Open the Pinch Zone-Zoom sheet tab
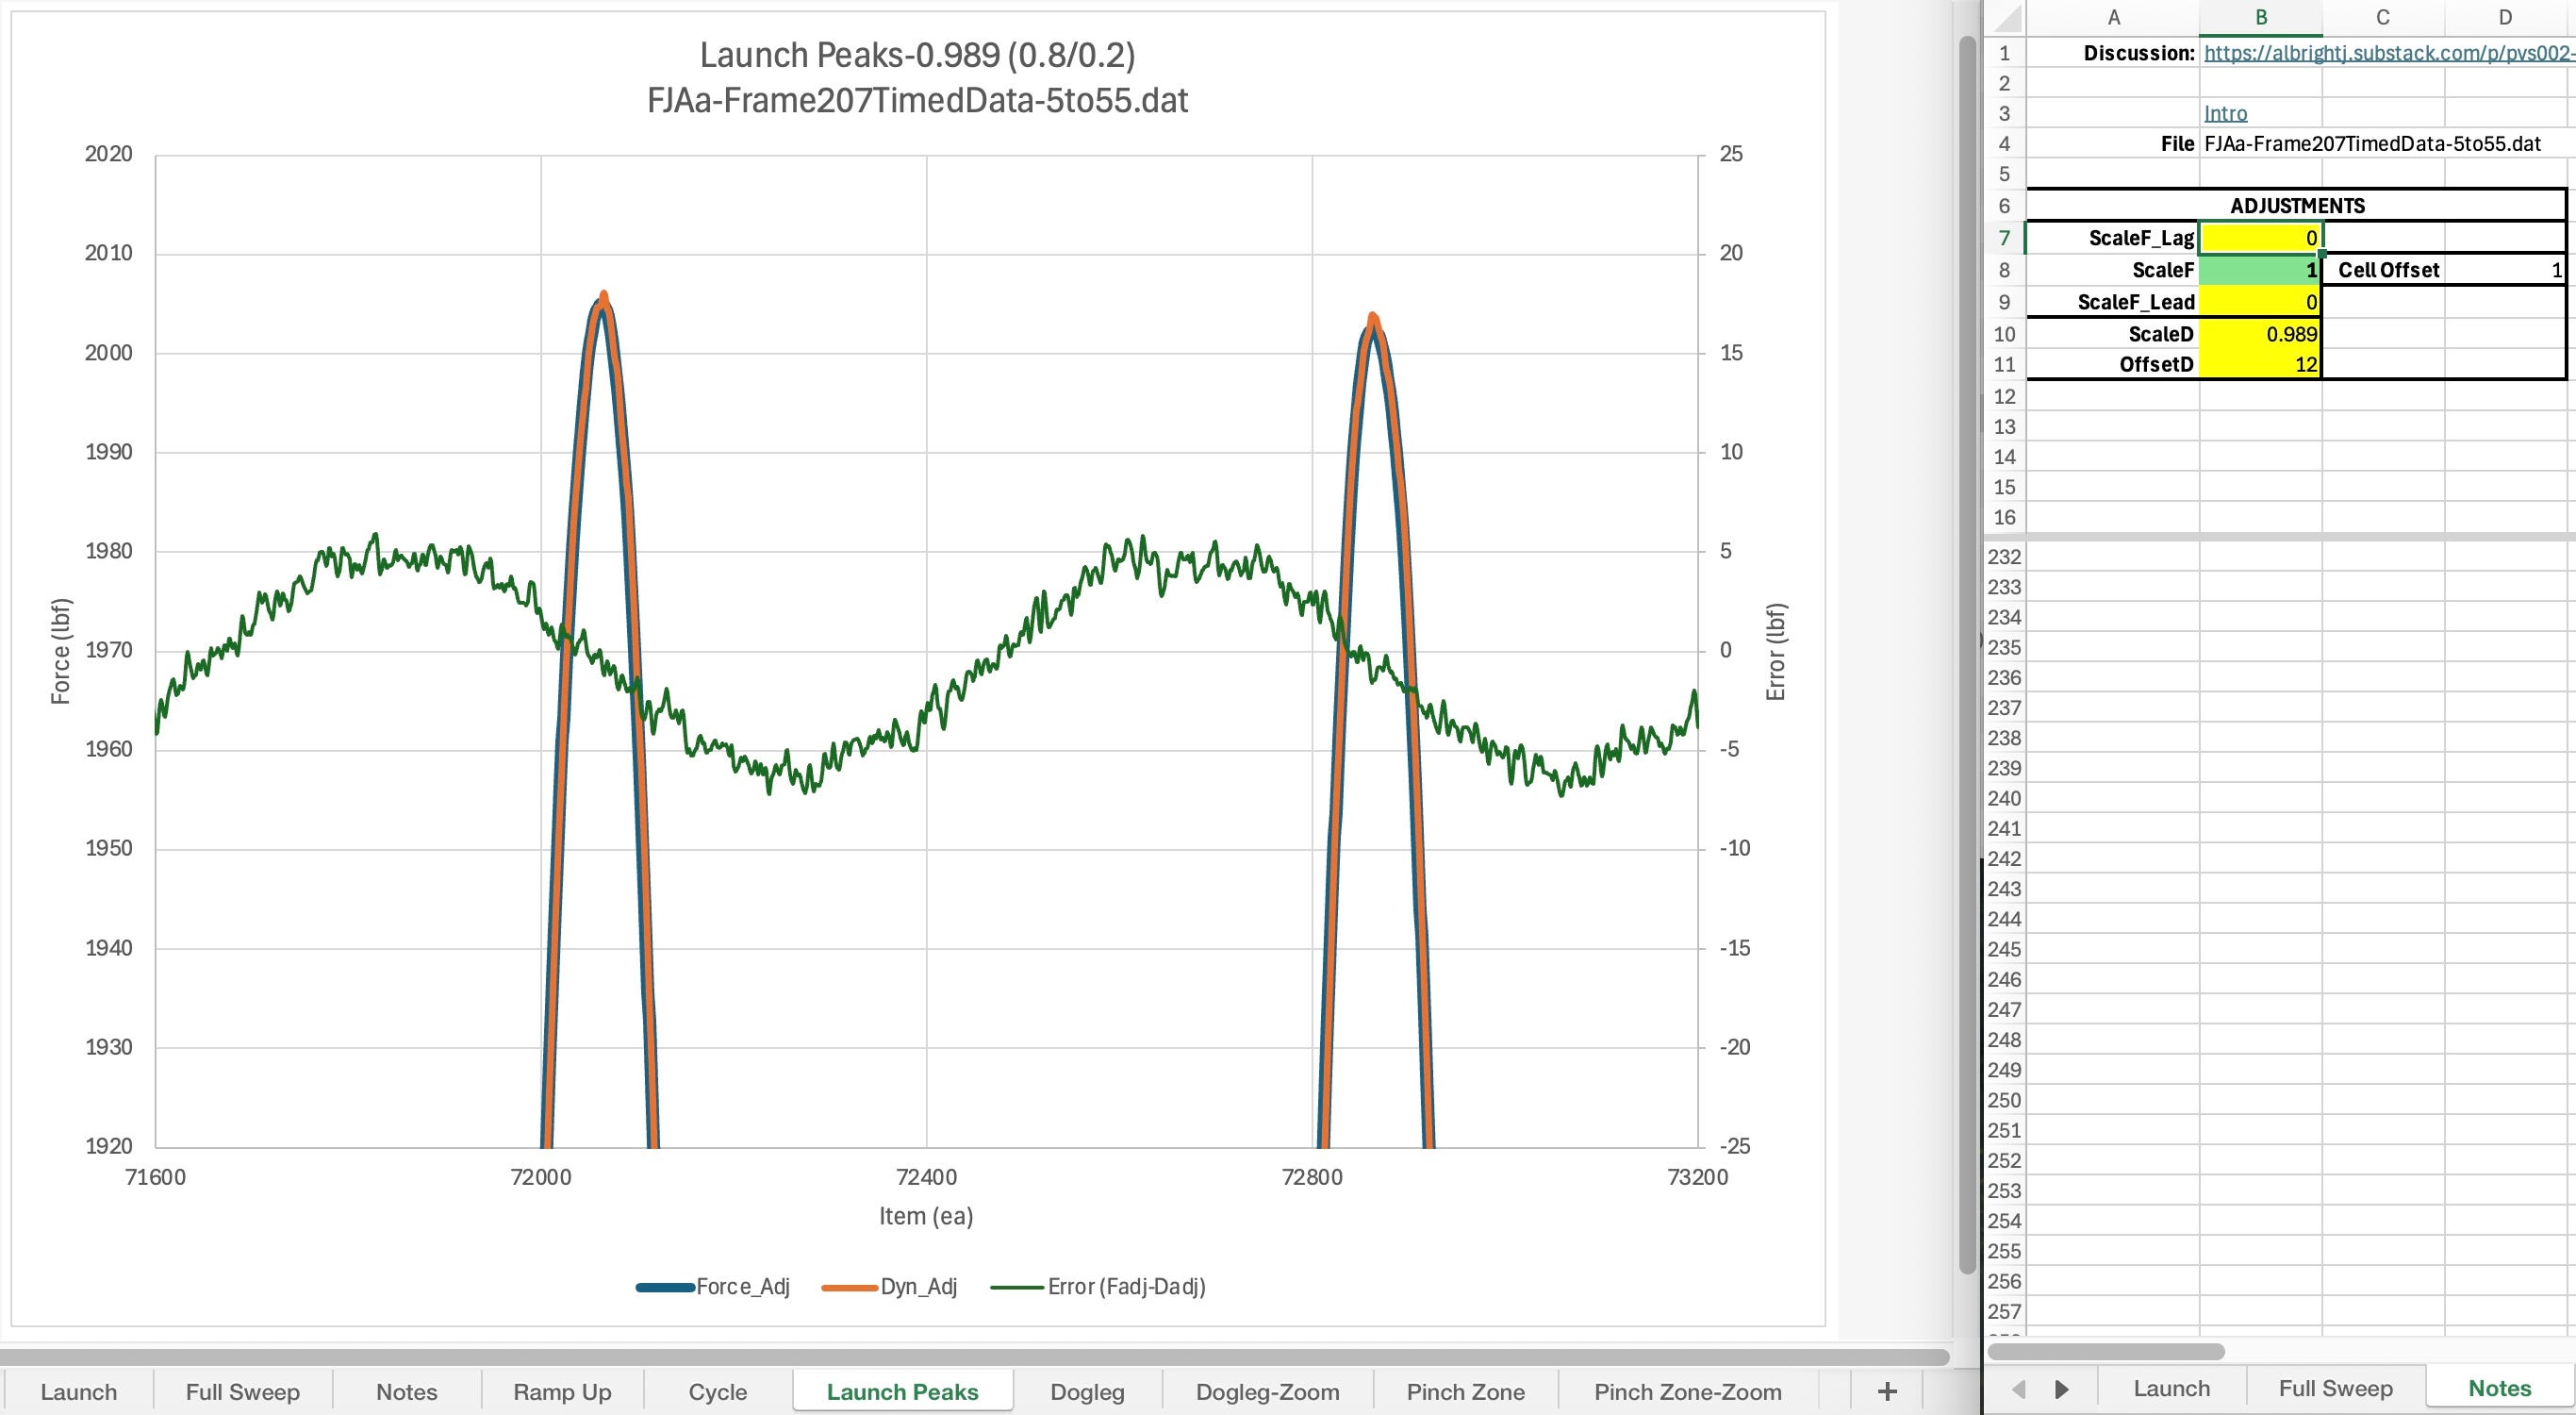Screen dimensions: 2576x1415 click(1687, 1392)
